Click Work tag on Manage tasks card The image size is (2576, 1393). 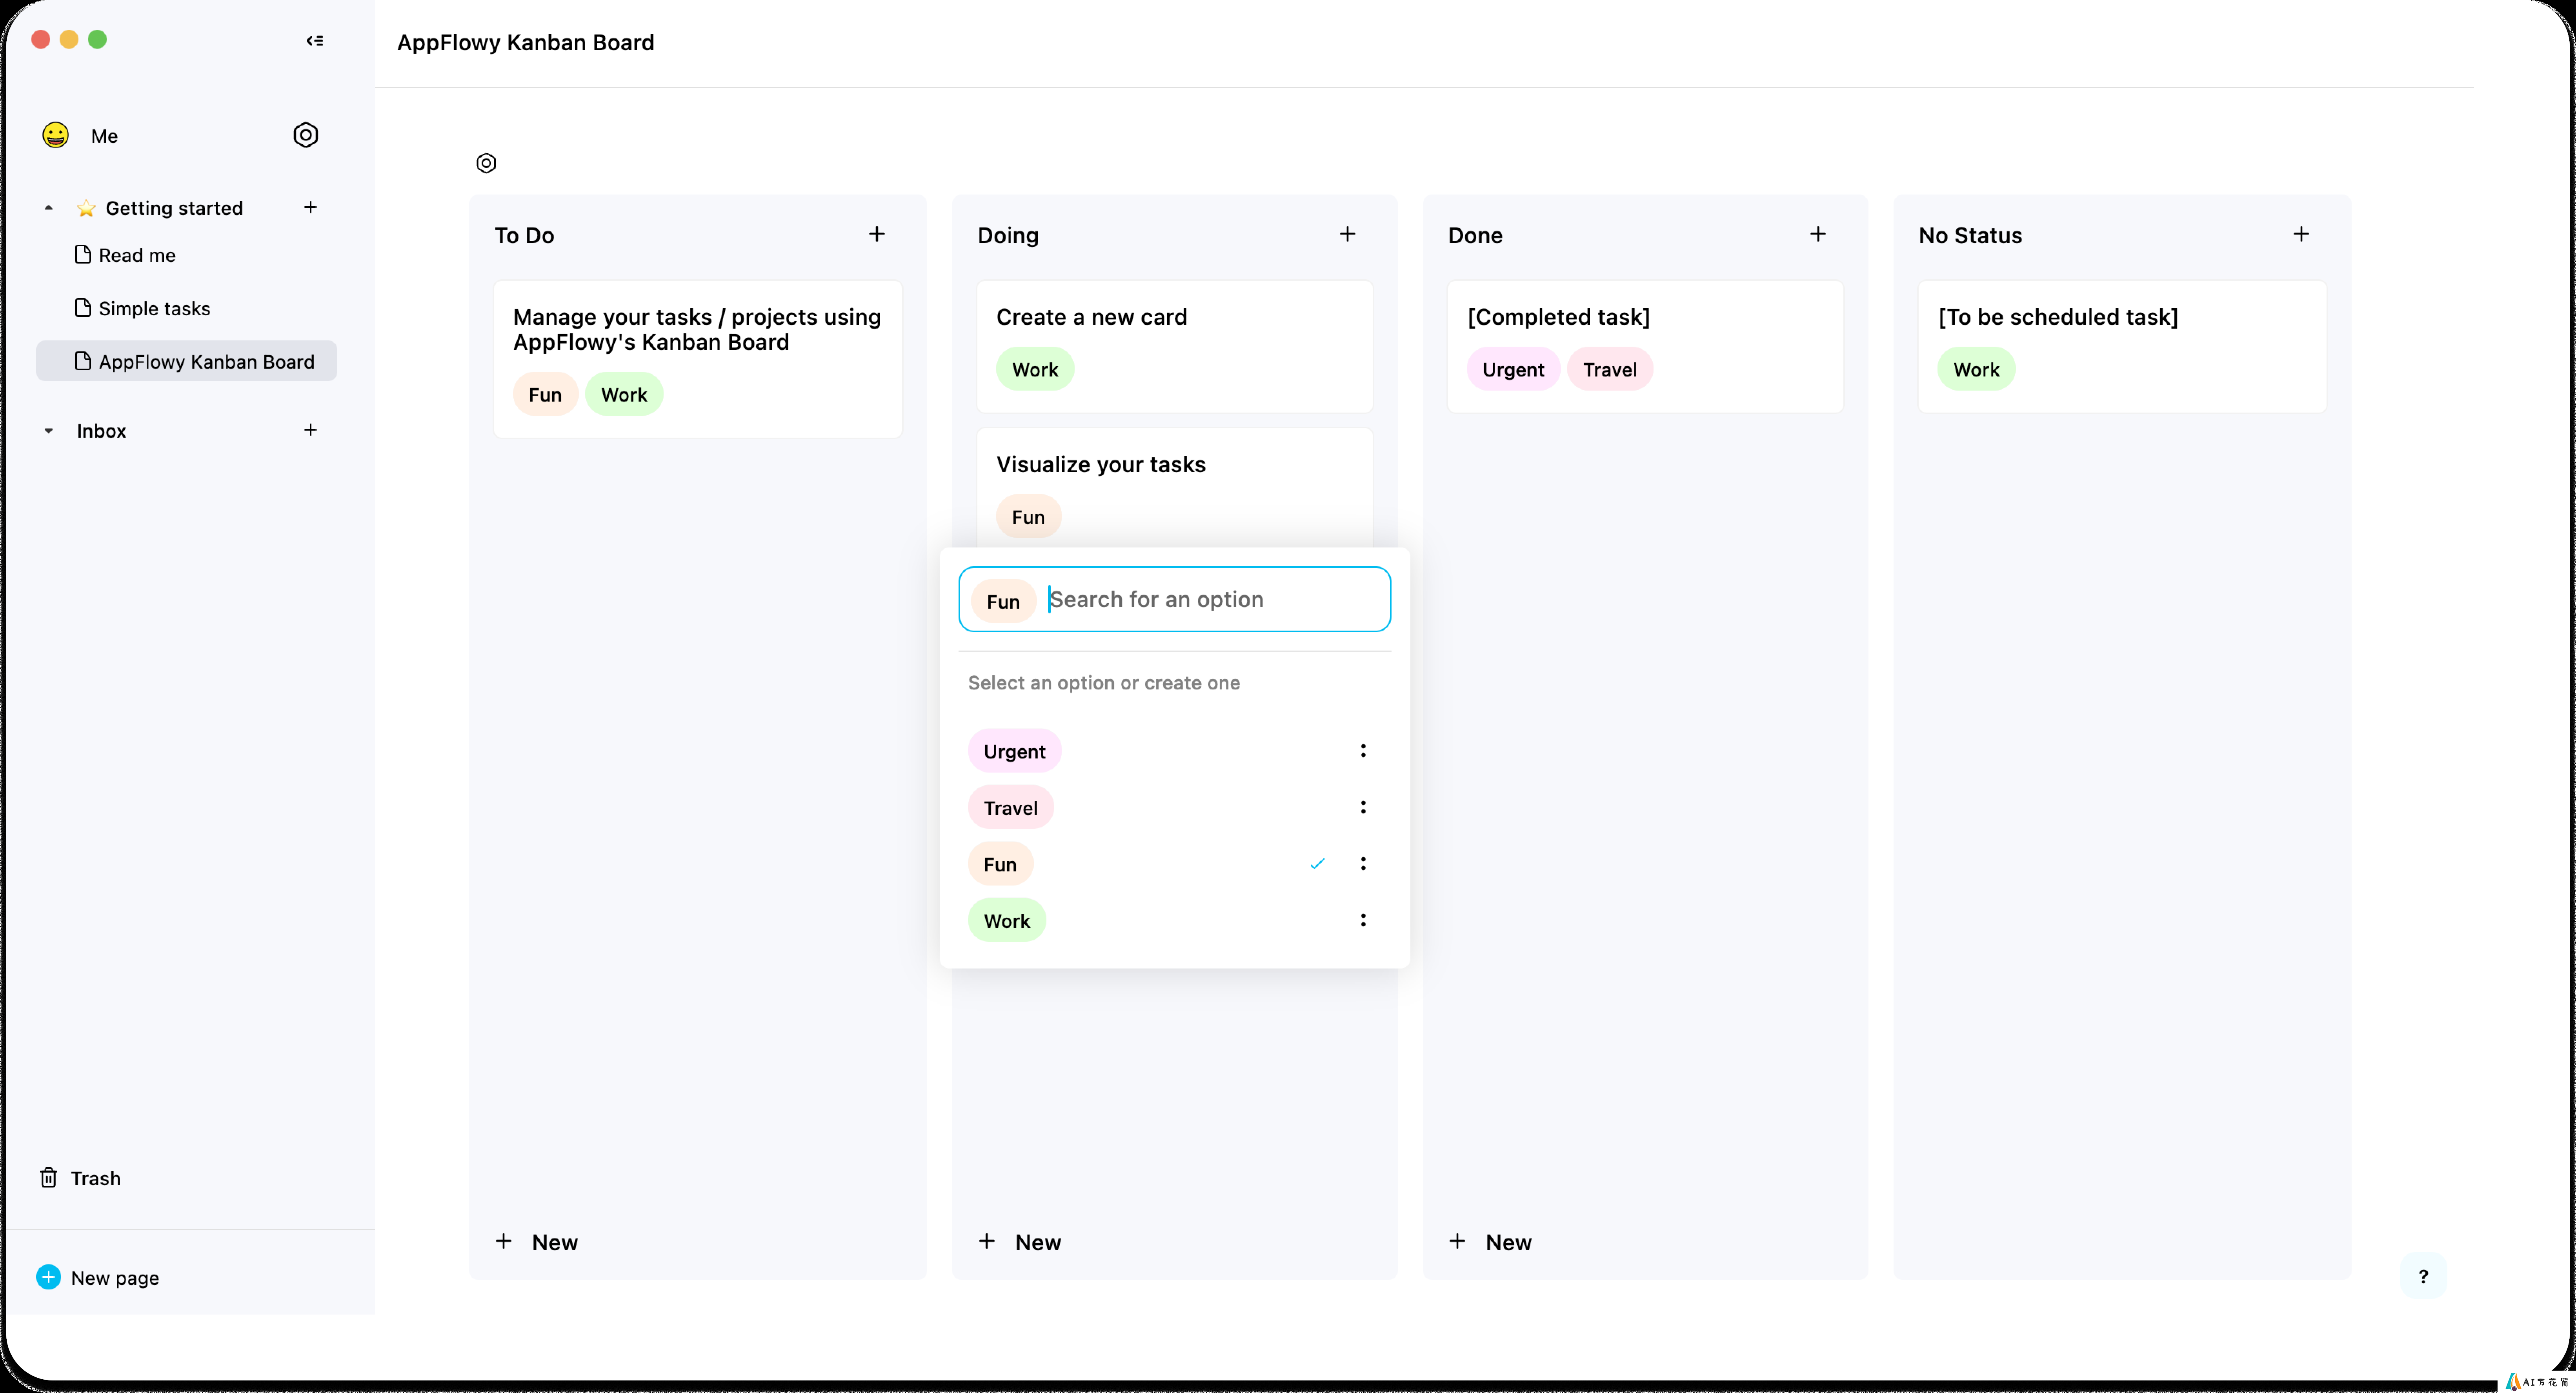pyautogui.click(x=624, y=394)
